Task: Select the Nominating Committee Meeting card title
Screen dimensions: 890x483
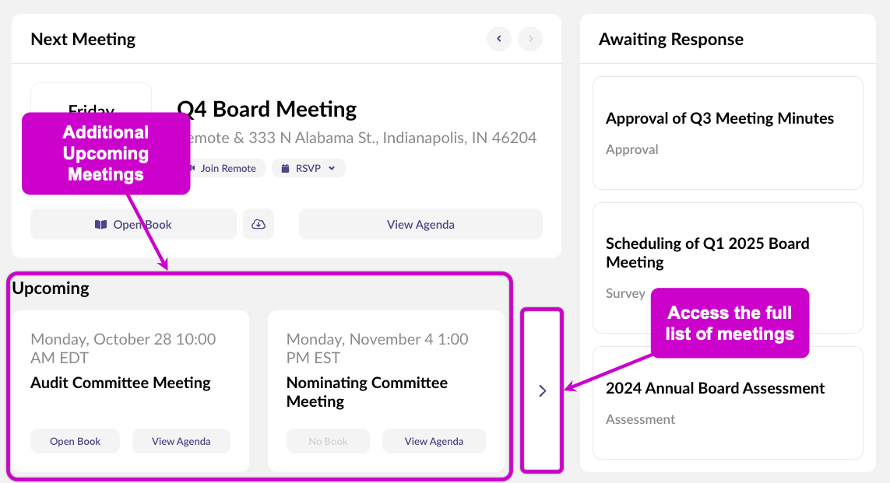Action: (x=367, y=392)
